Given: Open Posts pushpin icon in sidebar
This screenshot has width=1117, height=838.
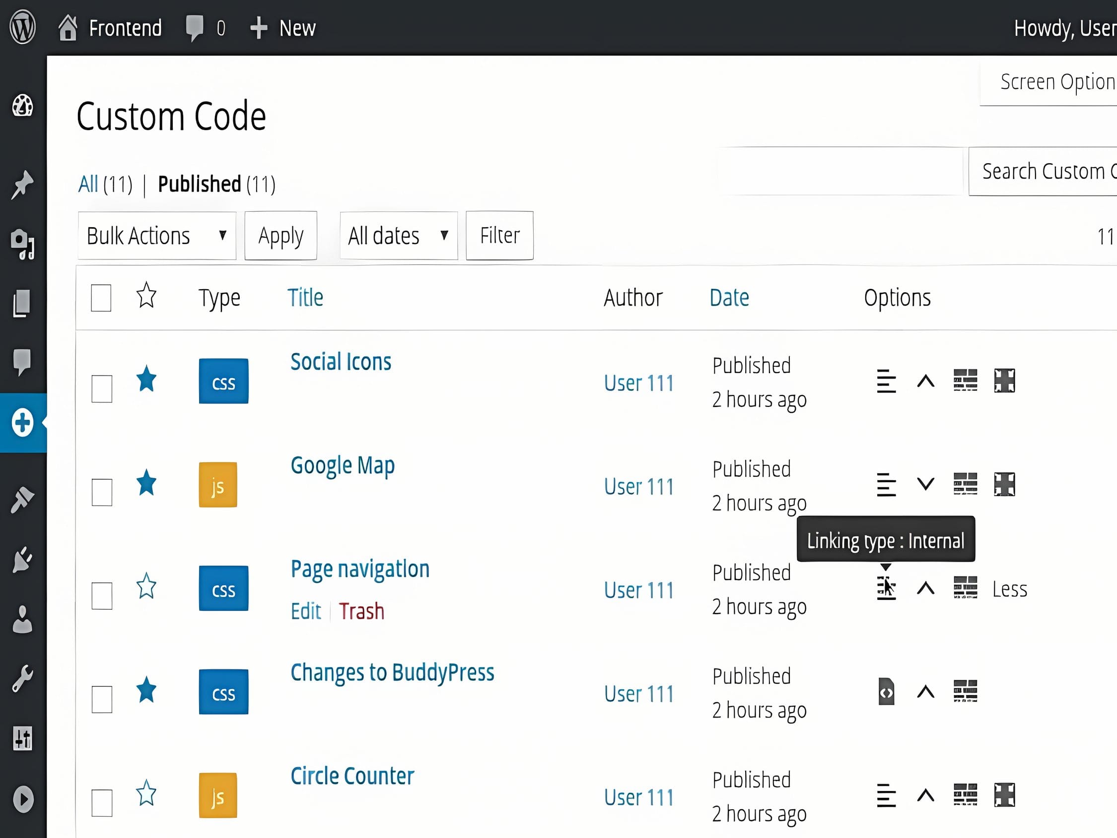Looking at the screenshot, I should point(23,185).
